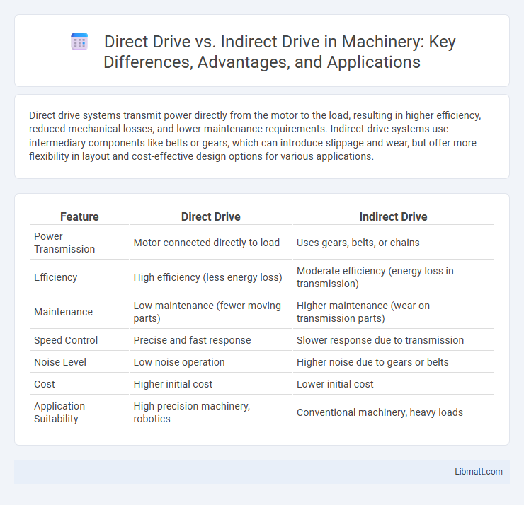Click the 'Efficiency' row label
524x505 pixels.
tap(79, 277)
